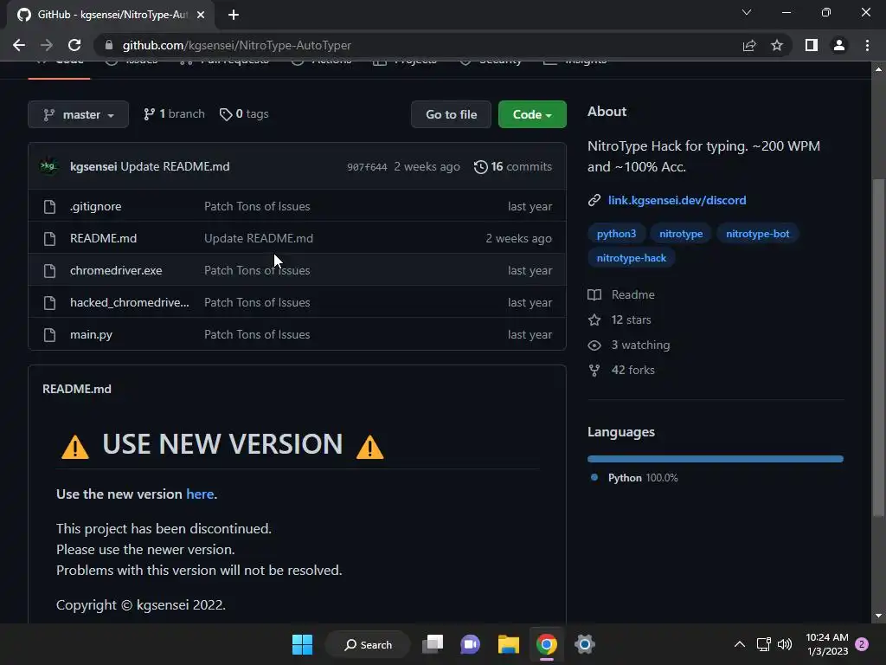886x665 pixels.
Task: Open the share page icon in address bar
Action: pyautogui.click(x=749, y=45)
